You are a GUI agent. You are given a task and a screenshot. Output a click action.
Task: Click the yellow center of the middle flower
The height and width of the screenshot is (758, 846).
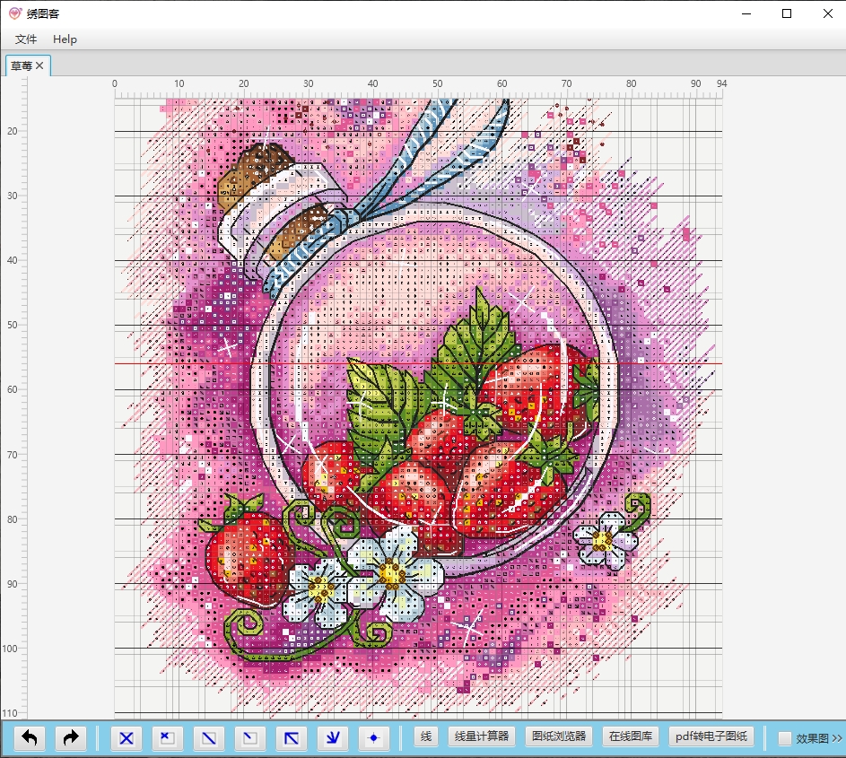click(x=392, y=574)
